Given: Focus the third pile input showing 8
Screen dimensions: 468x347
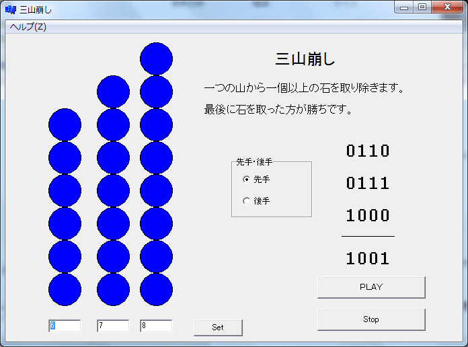Looking at the screenshot, I should pyautogui.click(x=156, y=325).
